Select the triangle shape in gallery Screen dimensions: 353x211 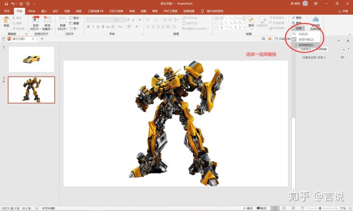click(222, 23)
